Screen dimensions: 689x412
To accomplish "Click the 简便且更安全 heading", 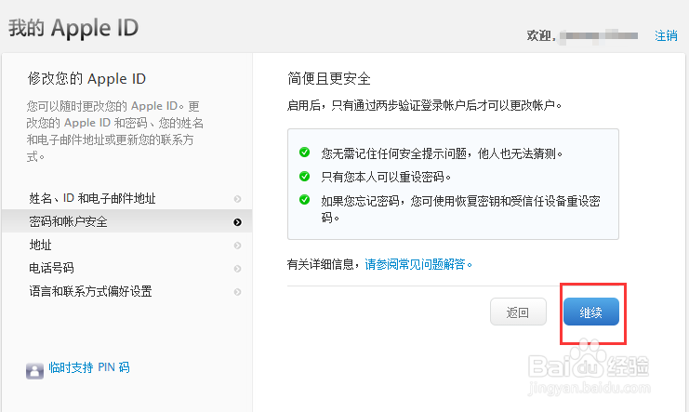I will 329,79.
